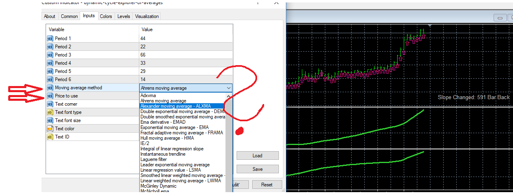This screenshot has height=195, width=513.
Task: Click the Save button
Action: (258, 169)
